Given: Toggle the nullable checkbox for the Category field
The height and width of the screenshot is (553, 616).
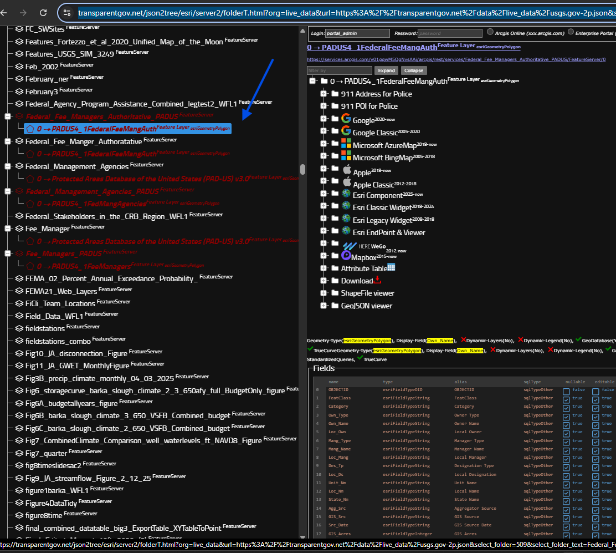Looking at the screenshot, I should tap(566, 408).
